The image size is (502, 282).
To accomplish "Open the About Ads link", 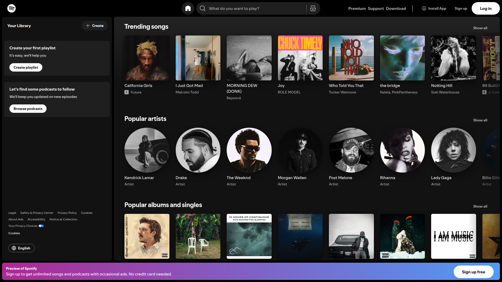I will coord(16,219).
